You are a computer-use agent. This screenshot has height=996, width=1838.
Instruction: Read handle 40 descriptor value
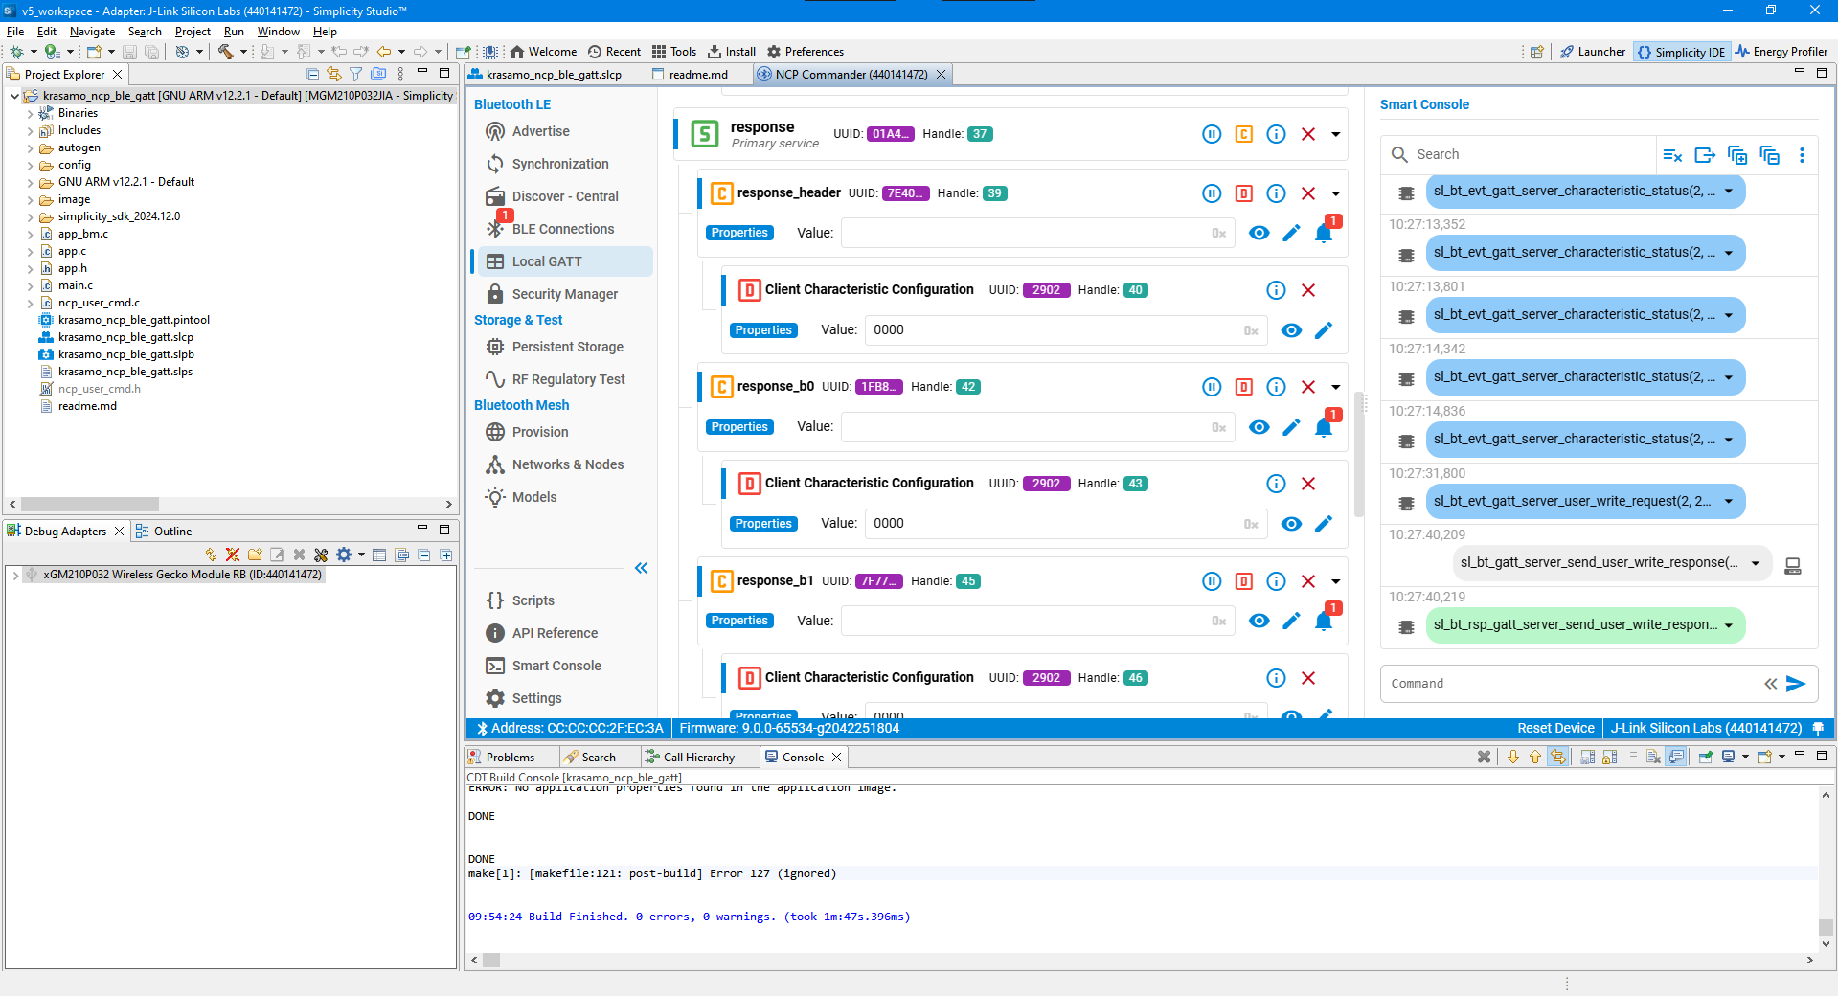pos(1291,330)
